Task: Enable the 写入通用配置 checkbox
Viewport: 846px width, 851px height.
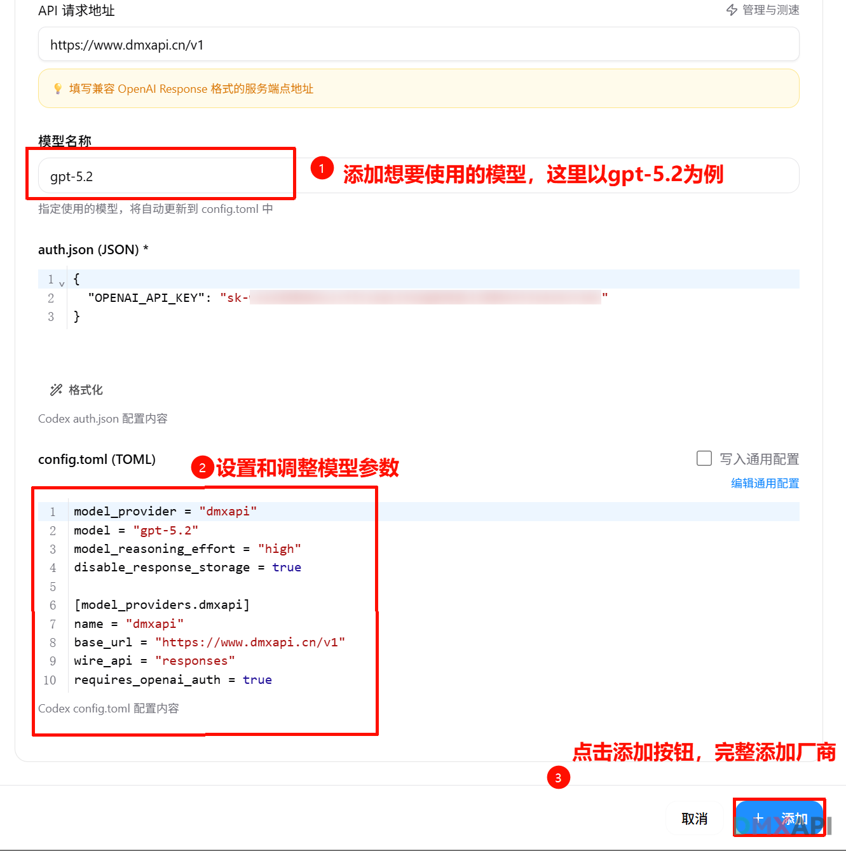Action: tap(704, 458)
